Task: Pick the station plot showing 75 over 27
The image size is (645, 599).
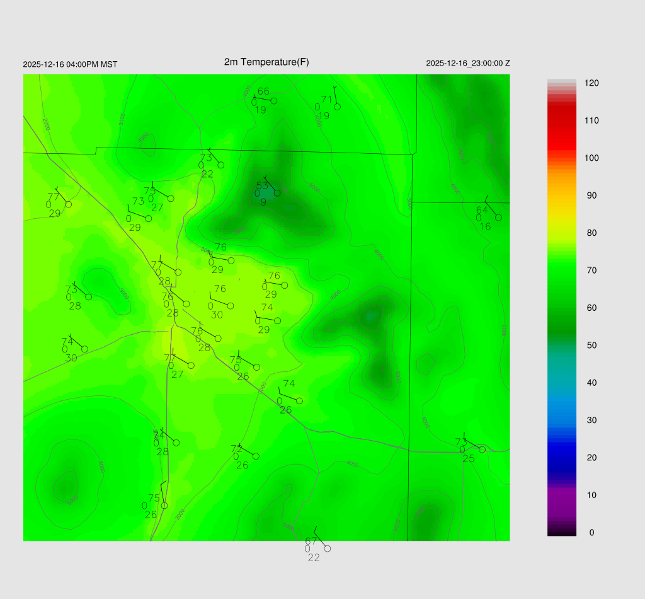Action: click(x=171, y=199)
